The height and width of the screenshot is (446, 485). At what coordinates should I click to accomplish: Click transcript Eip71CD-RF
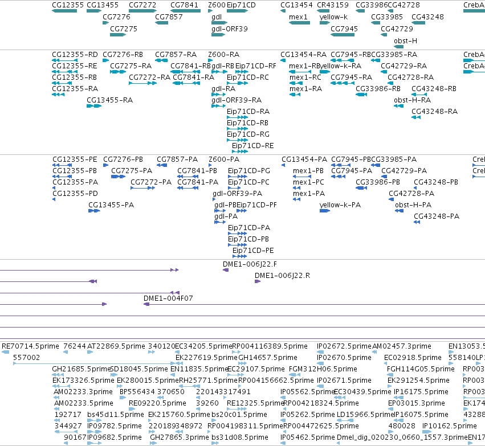click(x=242, y=72)
